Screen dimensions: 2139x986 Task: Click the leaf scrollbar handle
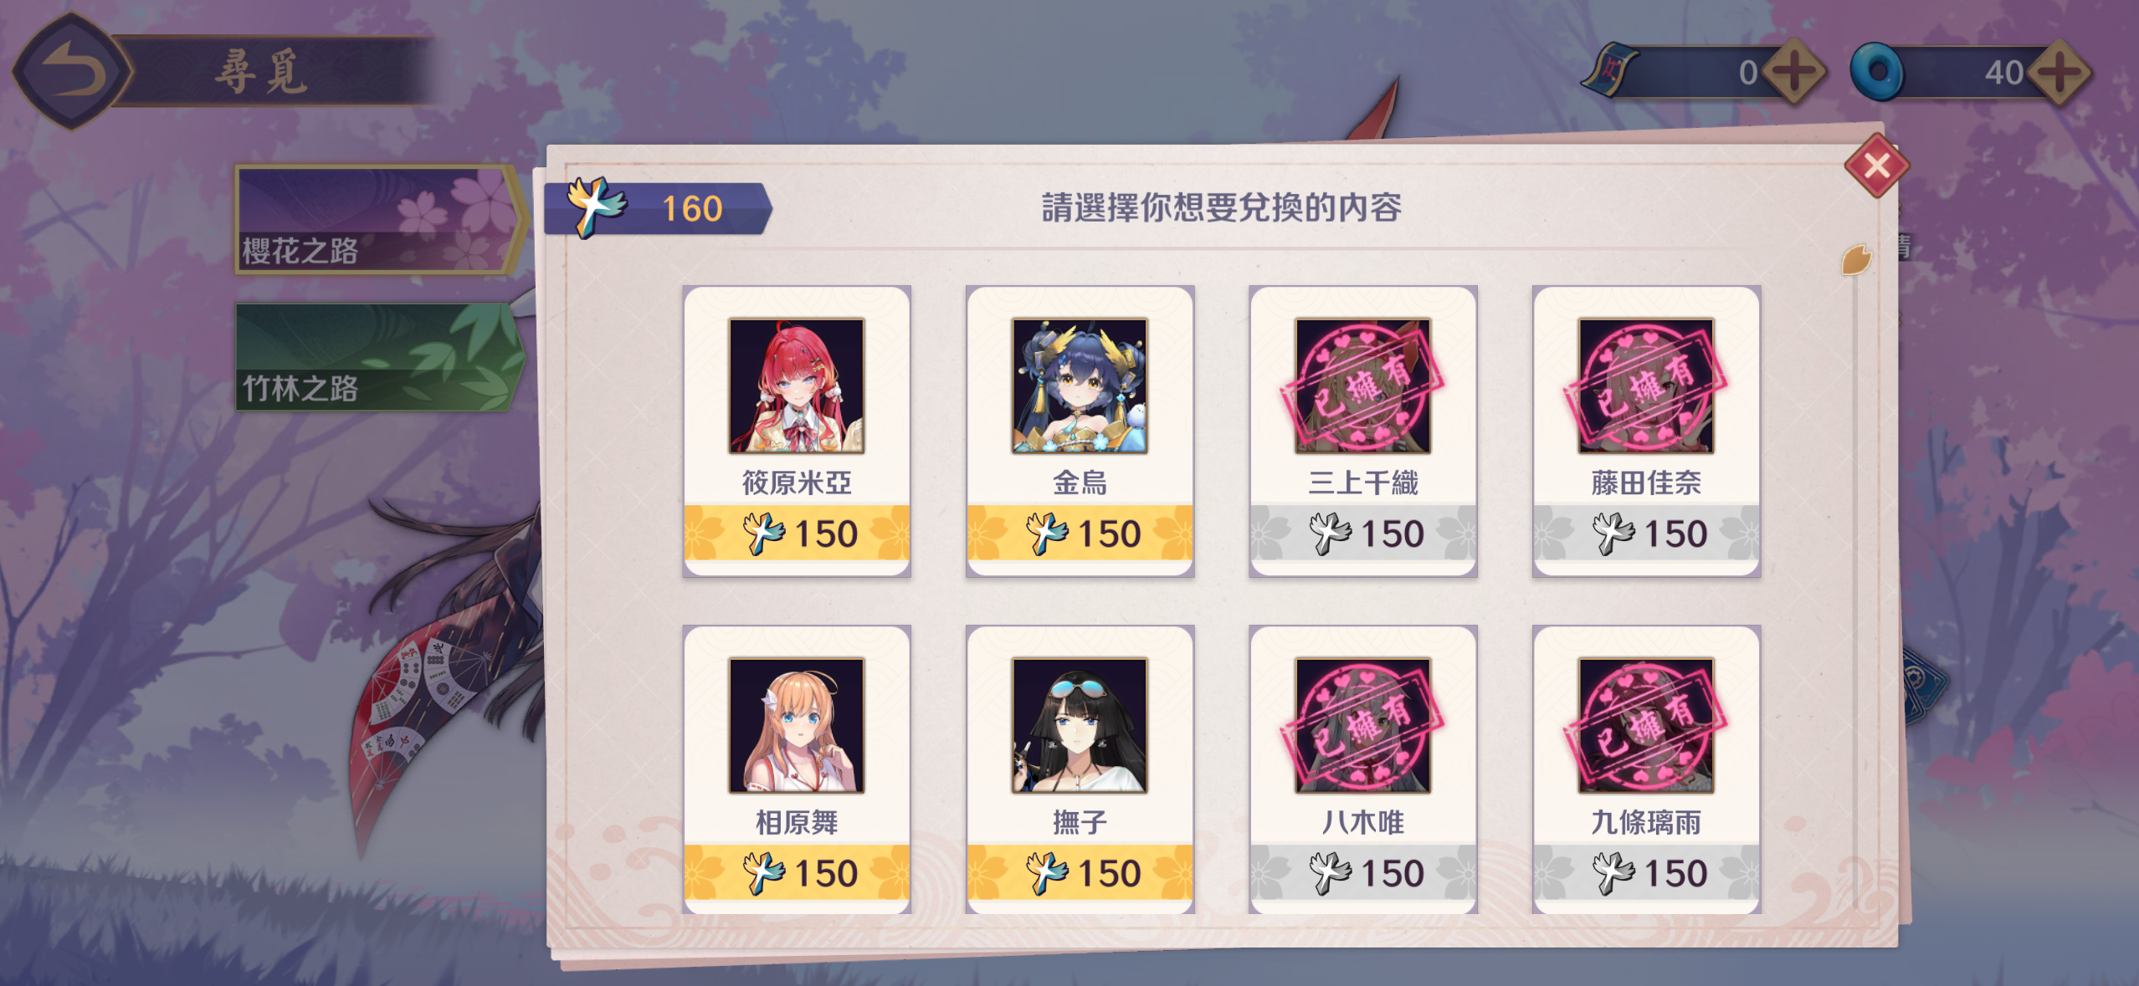[1855, 260]
